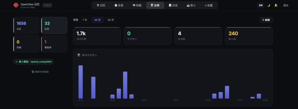
Task: Open the 记忆 tab
Action: click(x=101, y=5)
